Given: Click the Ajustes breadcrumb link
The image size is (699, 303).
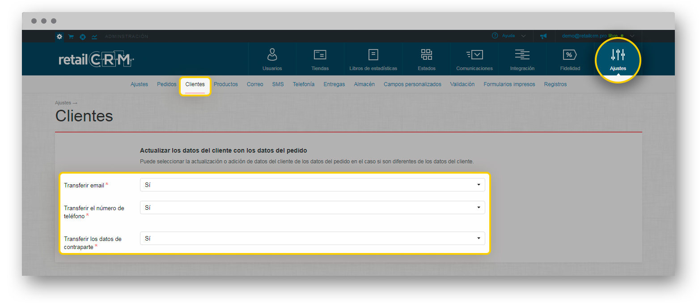Looking at the screenshot, I should click(x=63, y=103).
